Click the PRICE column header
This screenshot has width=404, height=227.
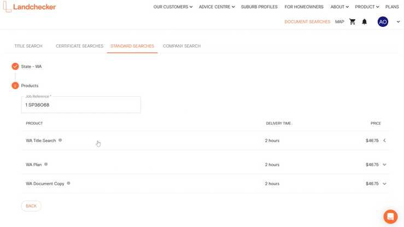pos(376,124)
